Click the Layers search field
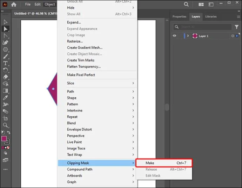Viewport: 242px width, 188px height. (202, 27)
